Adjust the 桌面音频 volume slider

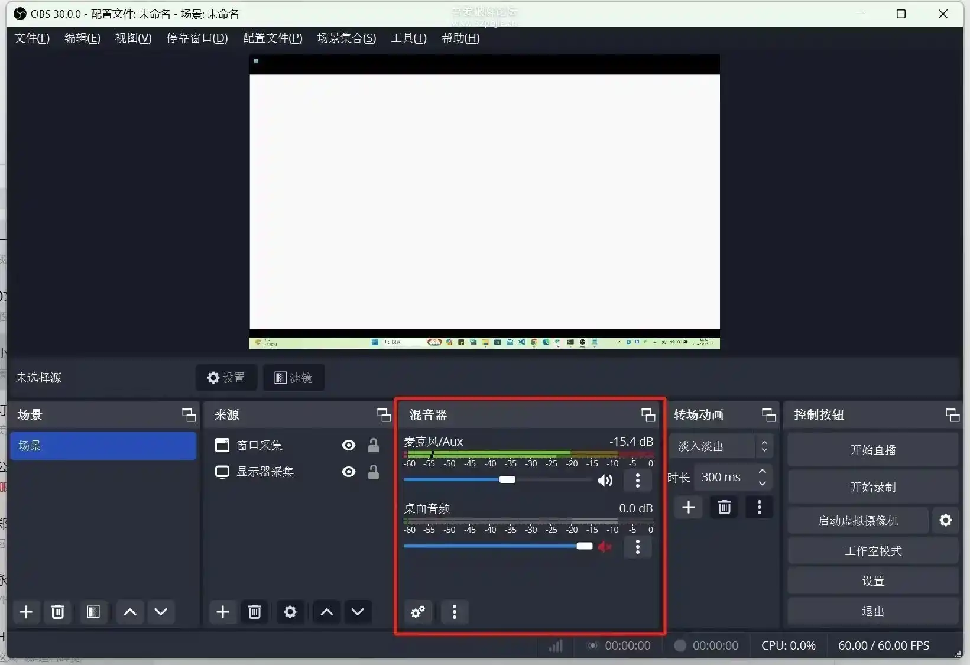[x=585, y=546]
